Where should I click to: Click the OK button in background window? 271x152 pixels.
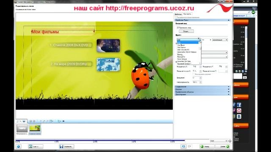pos(245,78)
